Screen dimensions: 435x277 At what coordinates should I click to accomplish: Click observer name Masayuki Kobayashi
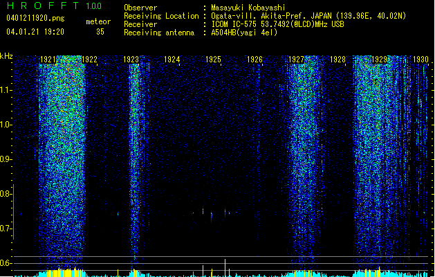[248, 8]
